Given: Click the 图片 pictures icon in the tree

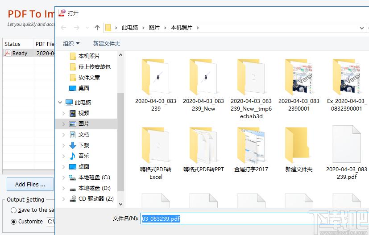Looking at the screenshot, I should tap(73, 124).
